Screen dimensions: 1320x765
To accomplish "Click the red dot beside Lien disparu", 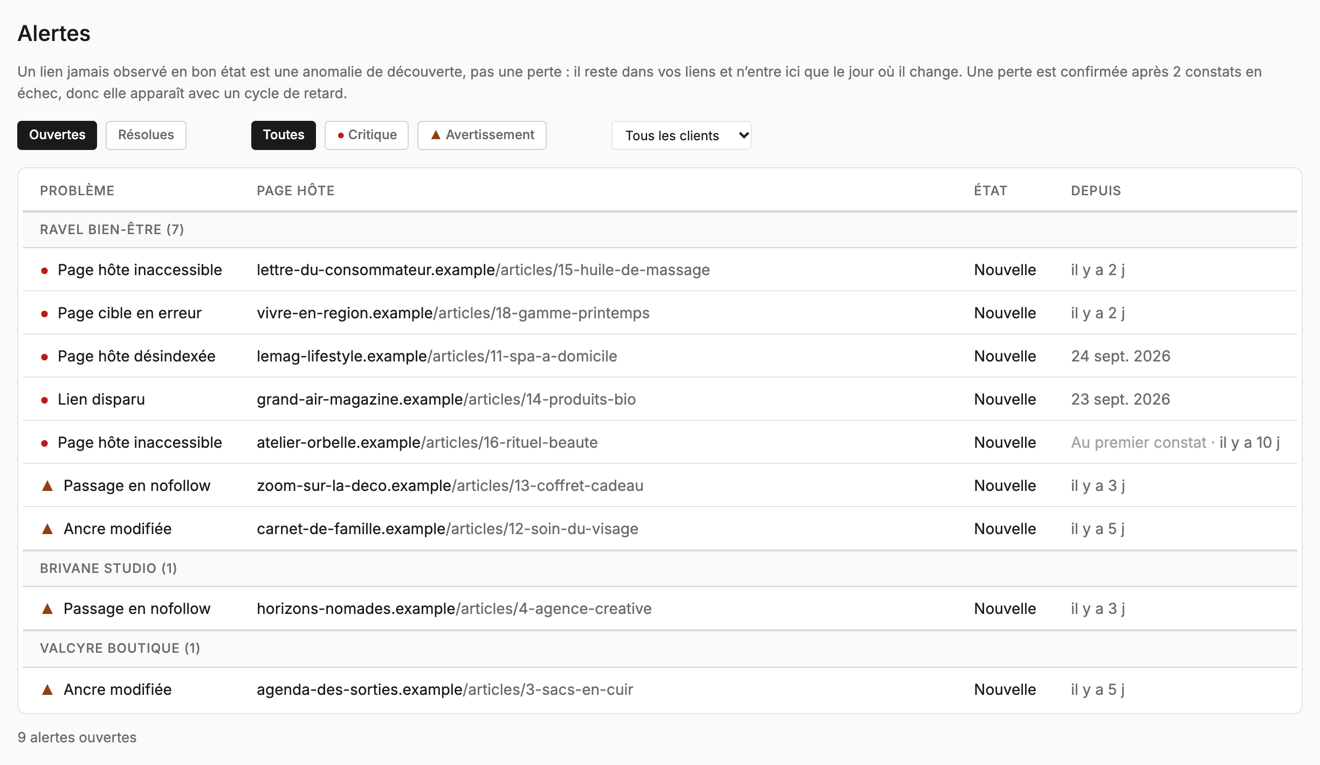I will (x=45, y=400).
